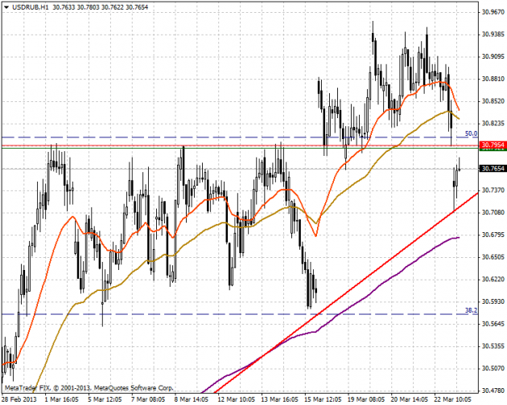Click the 38.2 Fibonacci level label

pyautogui.click(x=472, y=310)
